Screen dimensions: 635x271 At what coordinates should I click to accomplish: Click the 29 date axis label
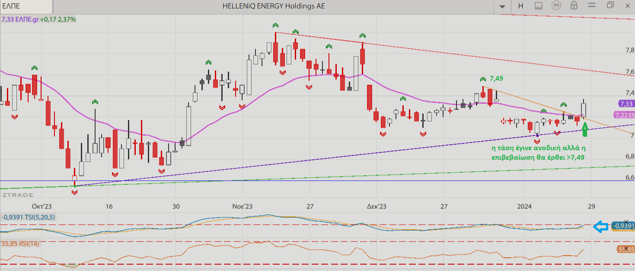pos(591,206)
